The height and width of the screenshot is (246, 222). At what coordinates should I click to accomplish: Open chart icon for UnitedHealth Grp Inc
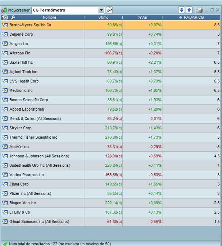point(5,165)
